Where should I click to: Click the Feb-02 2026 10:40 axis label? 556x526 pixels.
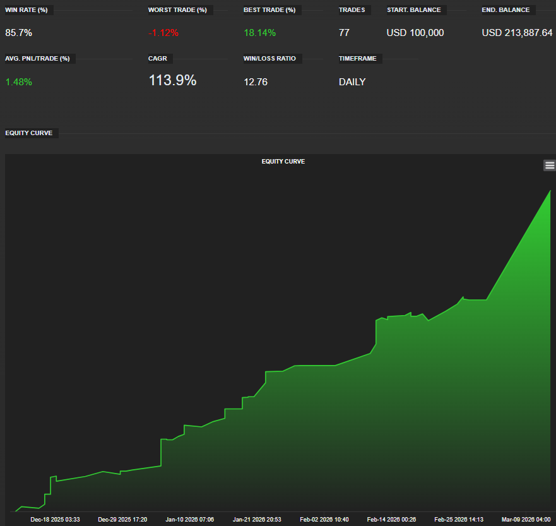tap(324, 520)
